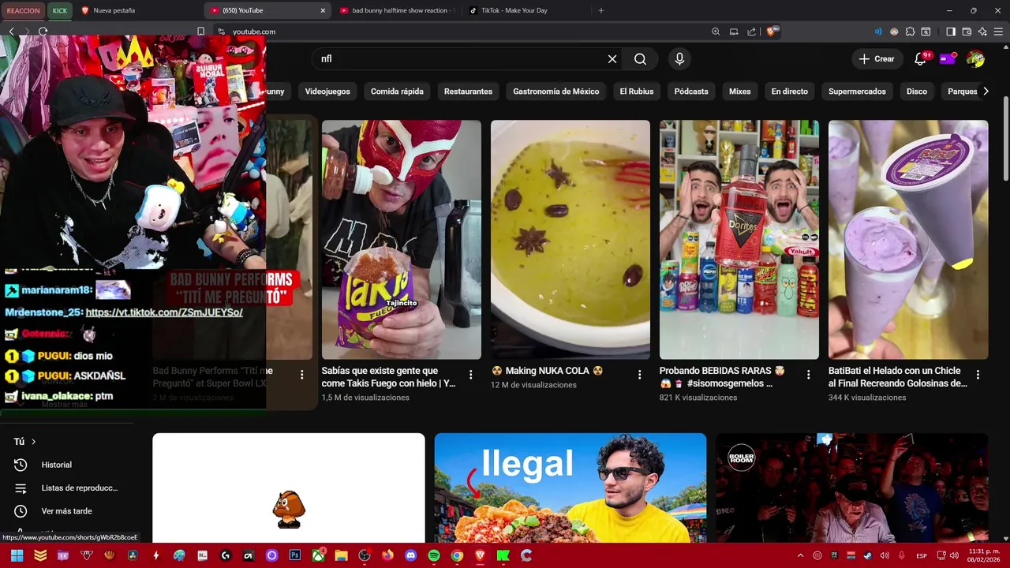This screenshot has height=568, width=1010.
Task: Click the YouTube search magnifier button
Action: coord(640,59)
